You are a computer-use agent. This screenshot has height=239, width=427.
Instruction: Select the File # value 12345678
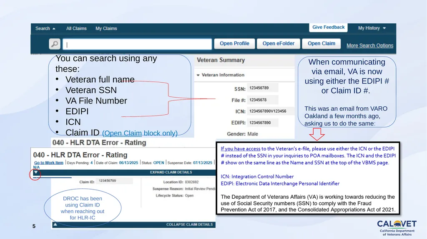[x=263, y=100]
